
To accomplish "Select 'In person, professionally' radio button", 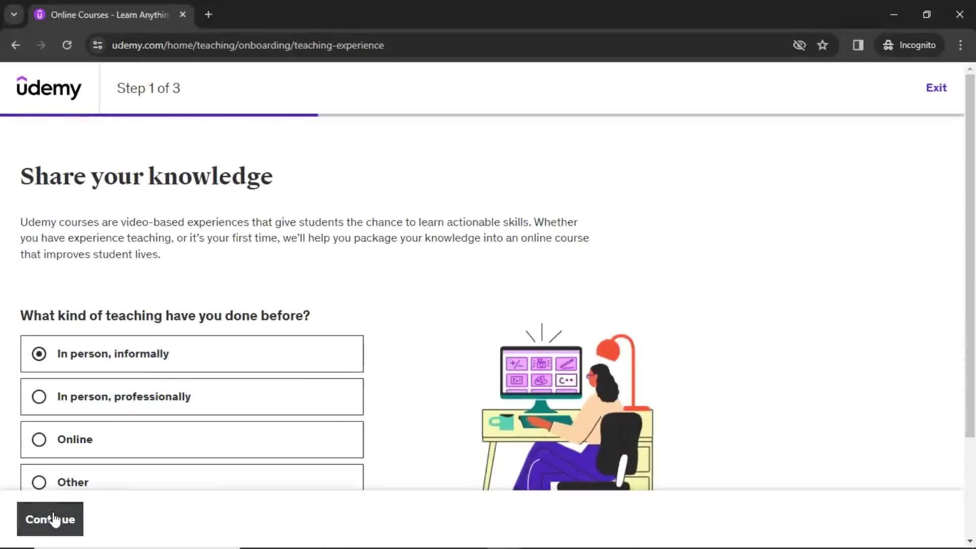I will point(38,397).
